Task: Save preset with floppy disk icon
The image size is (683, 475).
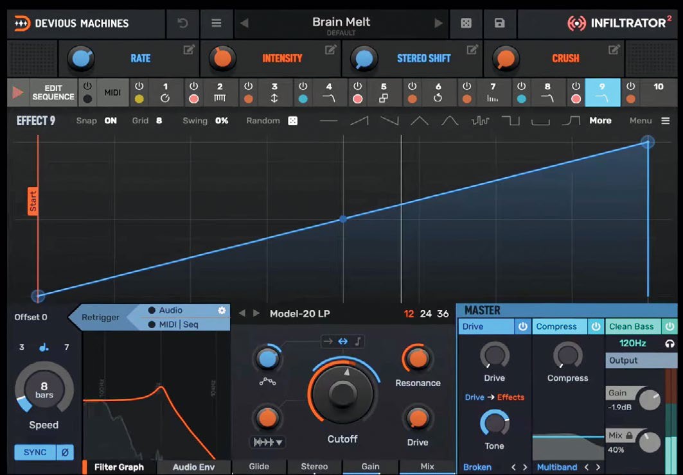Action: coord(500,23)
